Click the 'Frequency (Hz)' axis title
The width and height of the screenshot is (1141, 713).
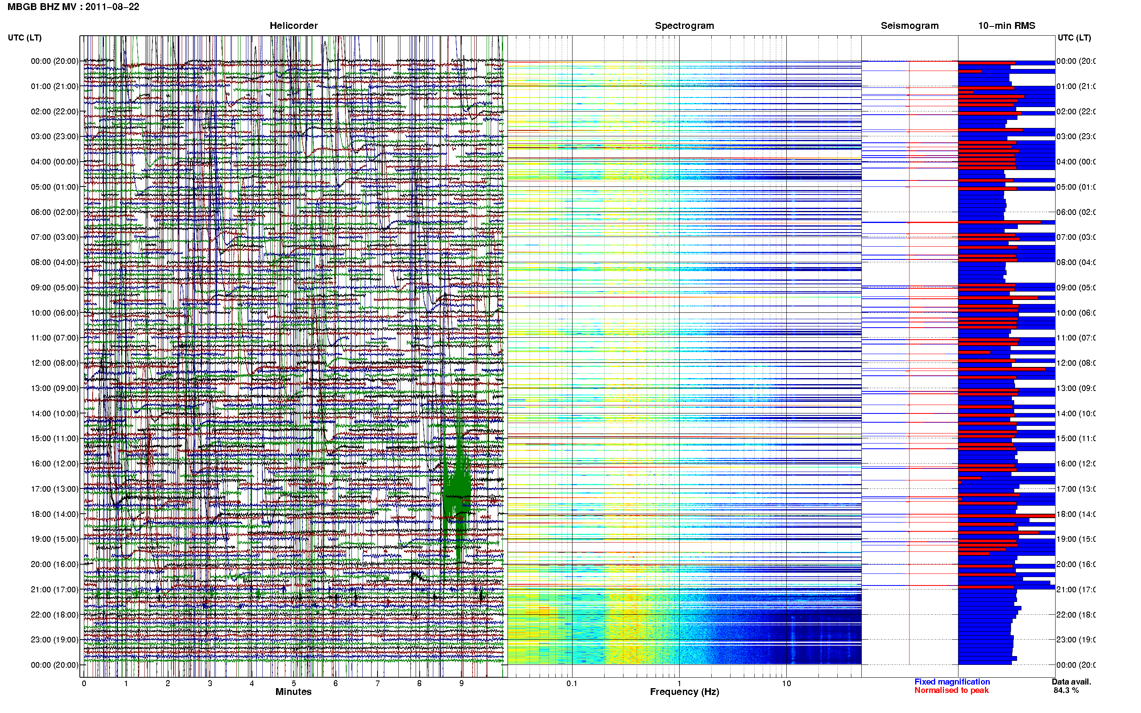pos(684,692)
